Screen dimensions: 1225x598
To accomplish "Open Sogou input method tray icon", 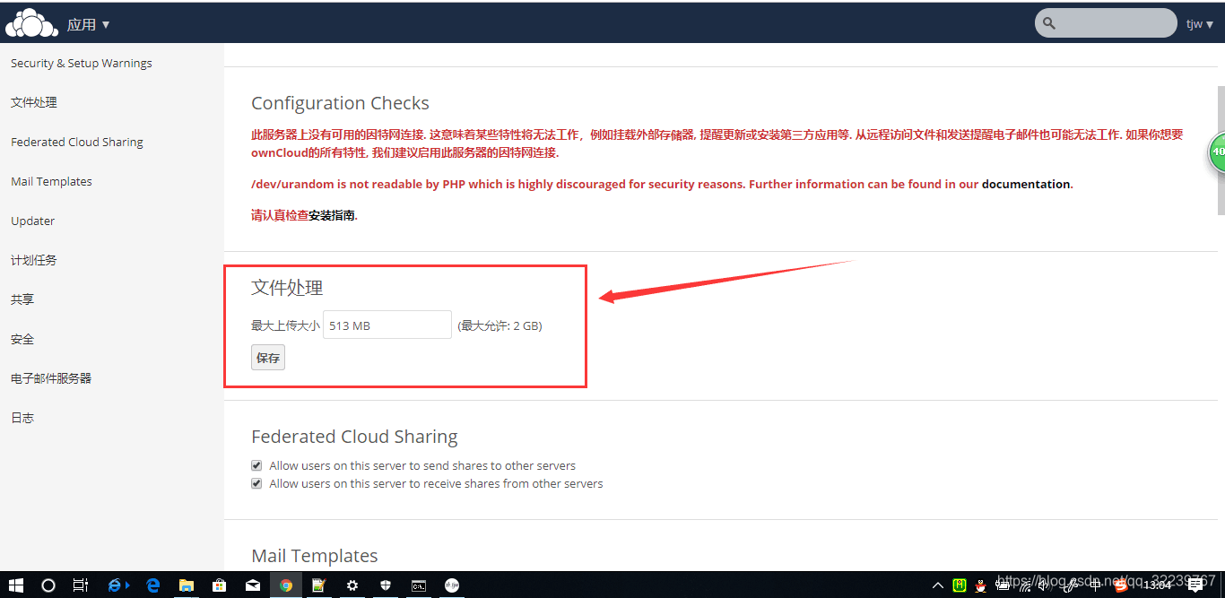I will pos(1121,585).
